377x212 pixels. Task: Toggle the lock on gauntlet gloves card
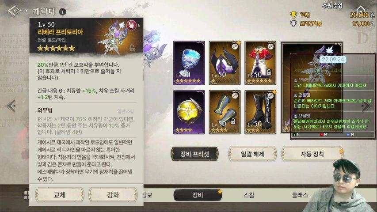233,121
